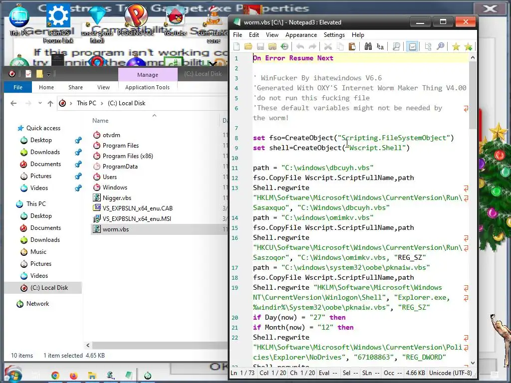Select the PEGGING LOL desktop icon
This screenshot has width=511, height=383.
click(136, 20)
